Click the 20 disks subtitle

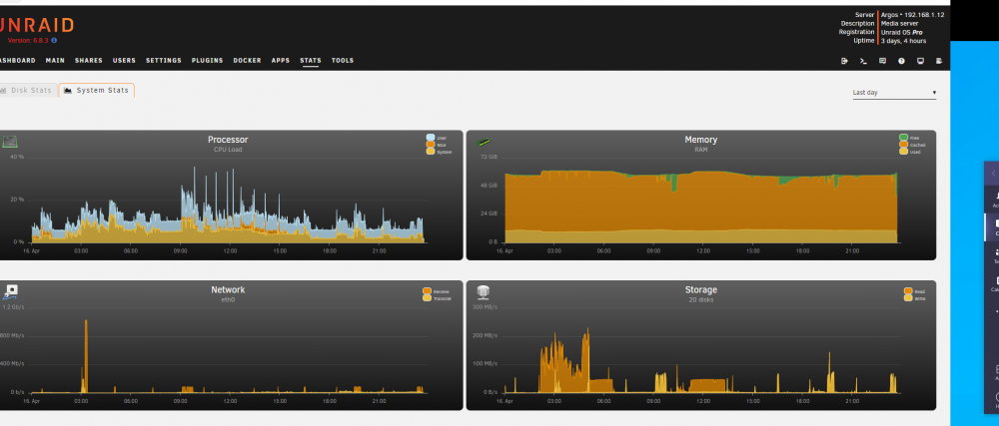point(701,299)
